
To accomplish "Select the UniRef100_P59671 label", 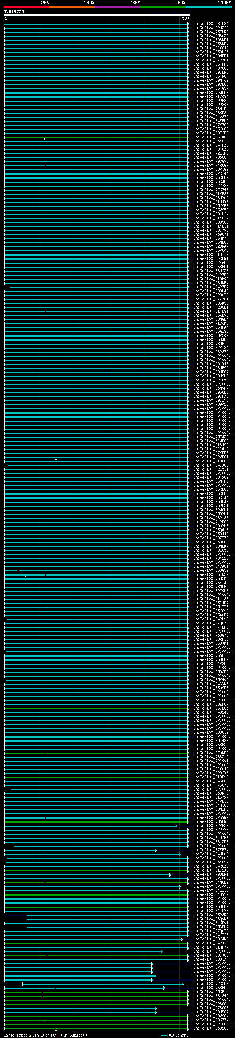I will click(211, 234).
